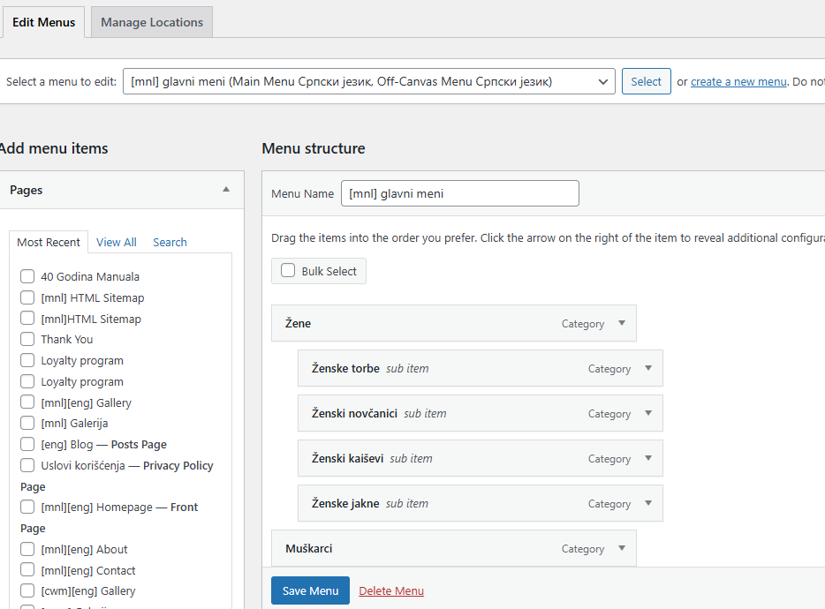This screenshot has height=609, width=825.
Task: Open the View All pages tab
Action: pos(117,242)
